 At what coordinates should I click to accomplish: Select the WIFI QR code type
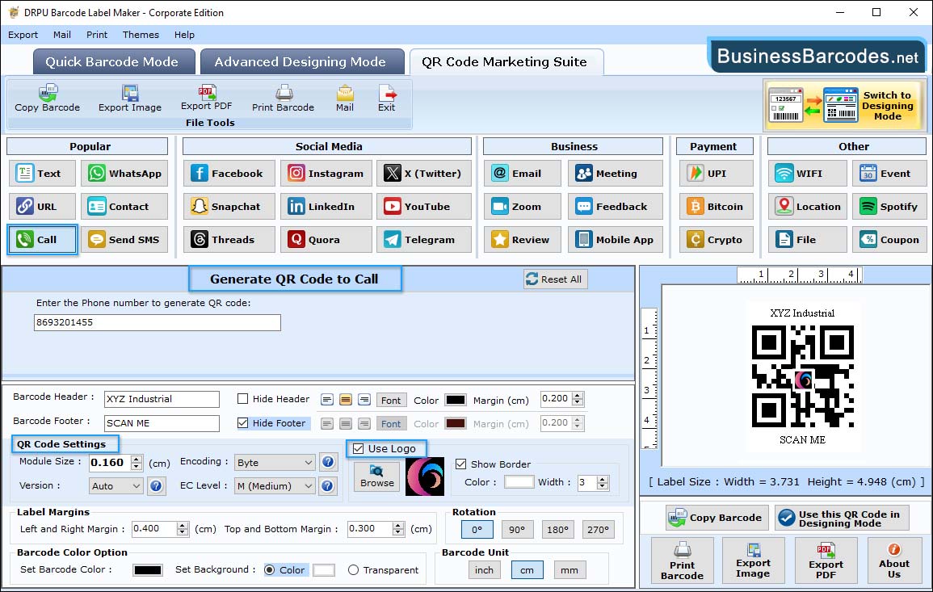[807, 173]
